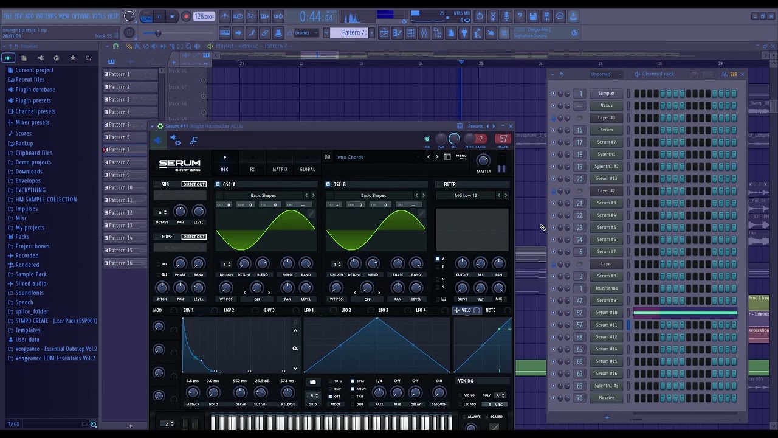
Task: Open the MG Low 12 filter type menu
Action: pos(466,195)
